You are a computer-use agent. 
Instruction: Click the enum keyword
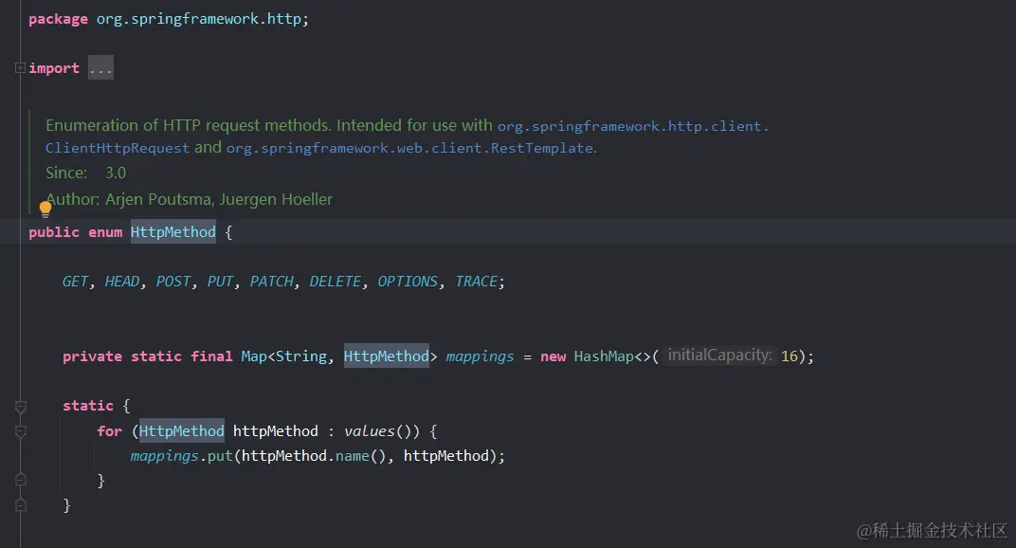coord(105,232)
